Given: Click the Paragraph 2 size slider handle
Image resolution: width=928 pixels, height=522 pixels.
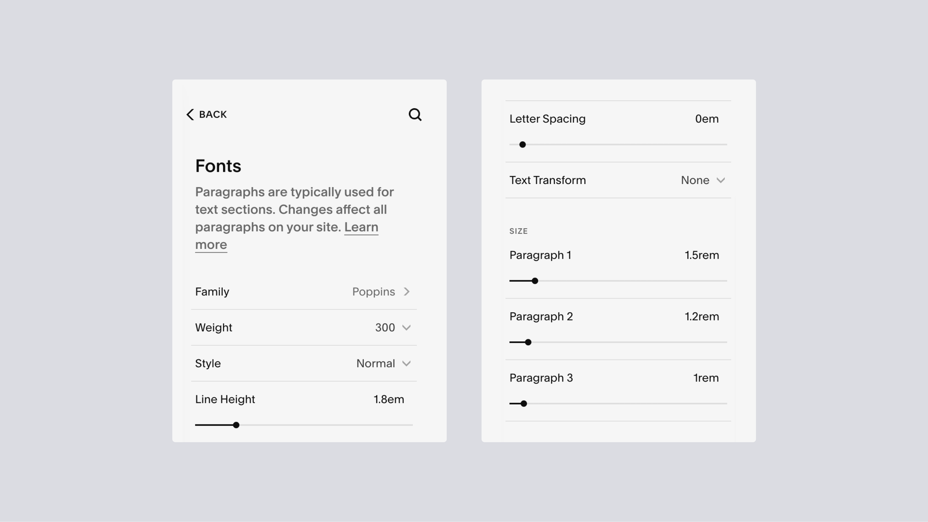Looking at the screenshot, I should click(x=527, y=342).
